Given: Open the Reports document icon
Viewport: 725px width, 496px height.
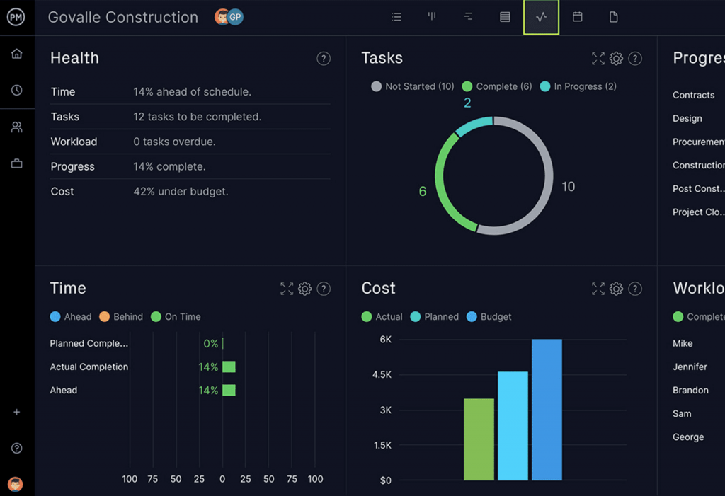Looking at the screenshot, I should (x=613, y=17).
